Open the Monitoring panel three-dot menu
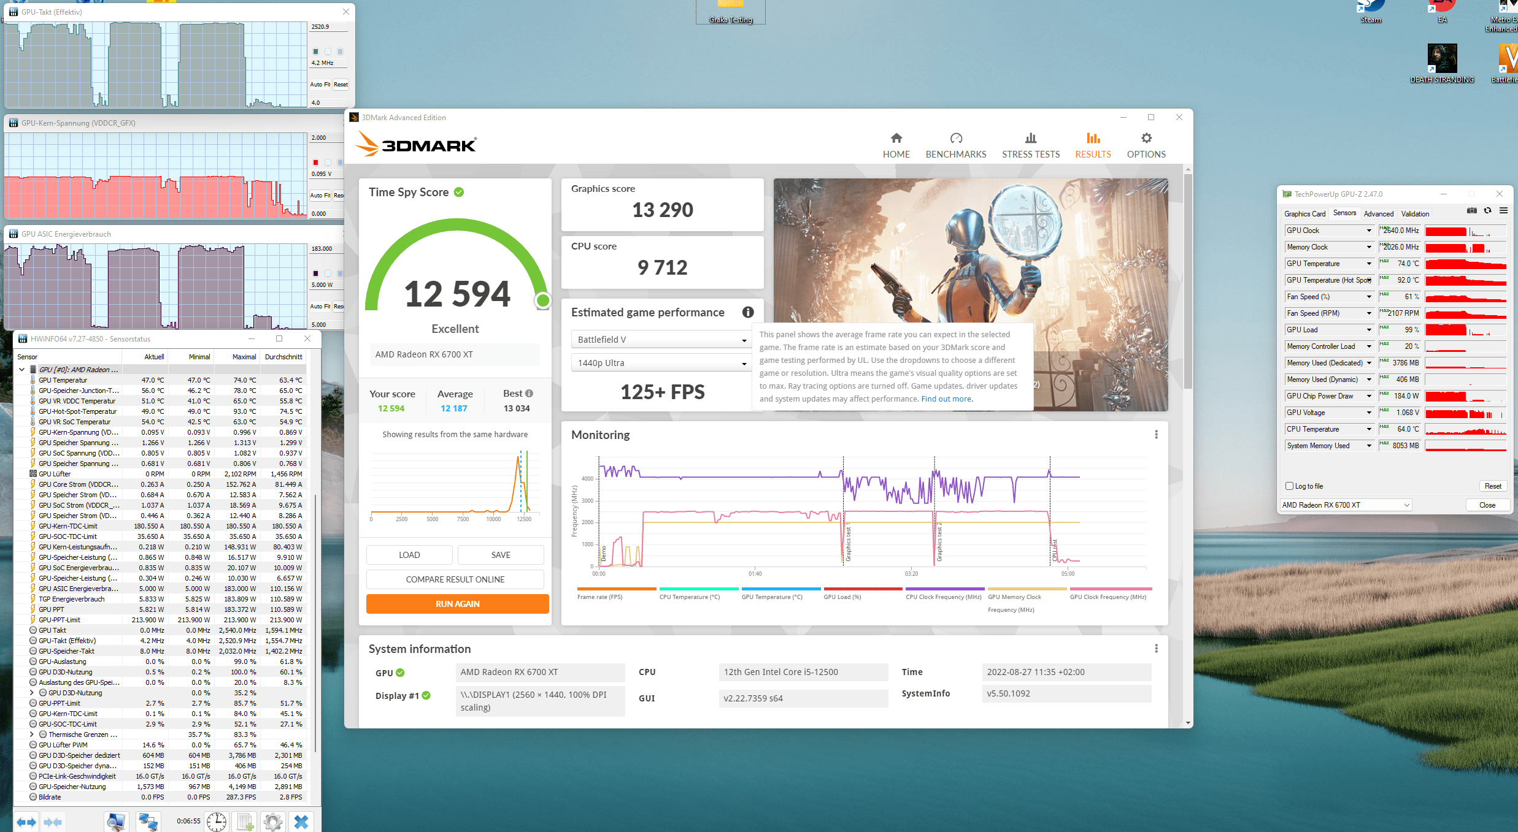 [1156, 435]
